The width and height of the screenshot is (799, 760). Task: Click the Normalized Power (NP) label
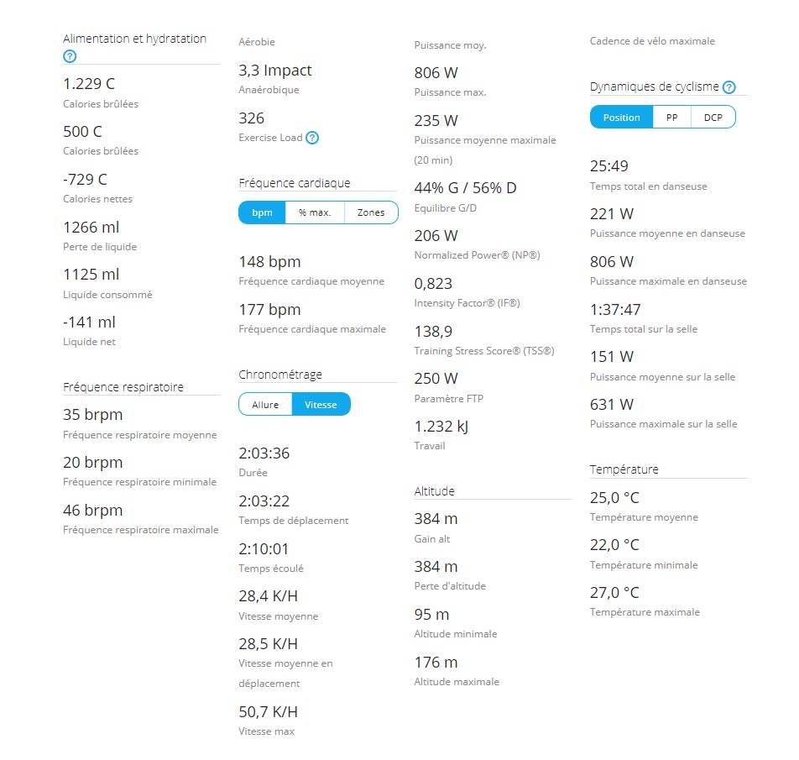(477, 255)
